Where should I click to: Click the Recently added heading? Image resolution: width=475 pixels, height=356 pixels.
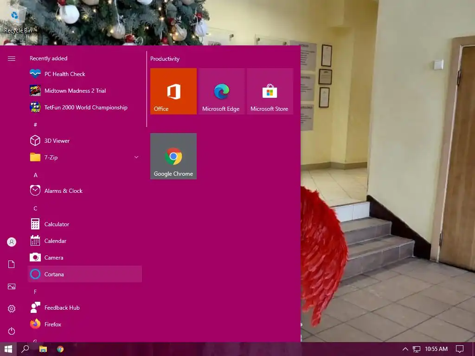[x=48, y=58]
